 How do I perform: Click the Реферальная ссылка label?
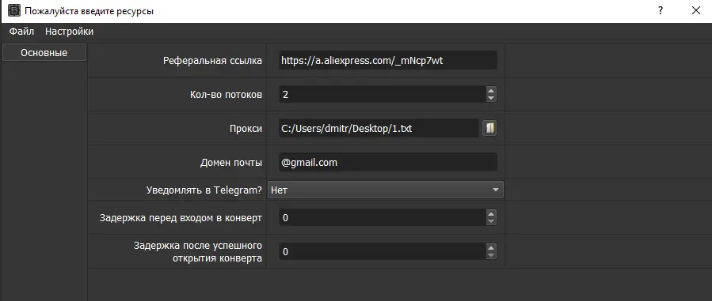(x=212, y=61)
